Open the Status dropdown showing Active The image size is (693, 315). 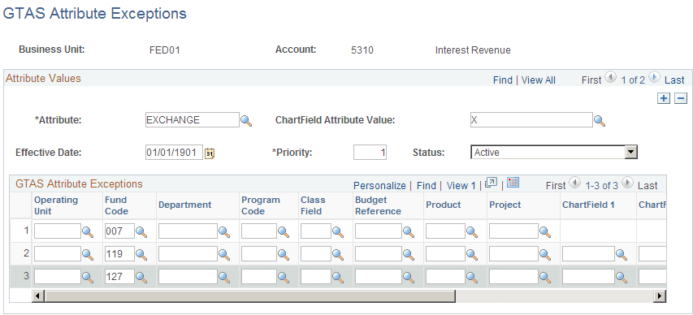click(x=554, y=153)
